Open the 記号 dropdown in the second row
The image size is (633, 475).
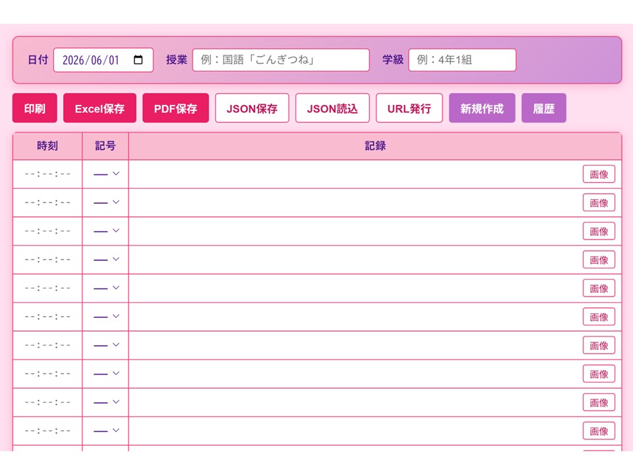coord(105,203)
